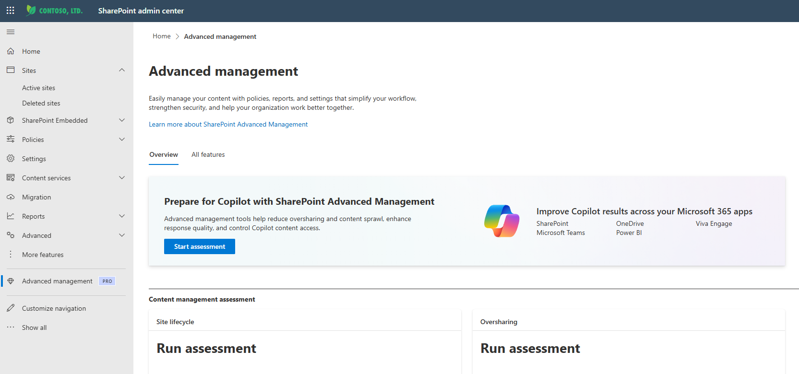Screen dimensions: 799x374
Task: Switch to the All features tab
Action: click(x=208, y=155)
